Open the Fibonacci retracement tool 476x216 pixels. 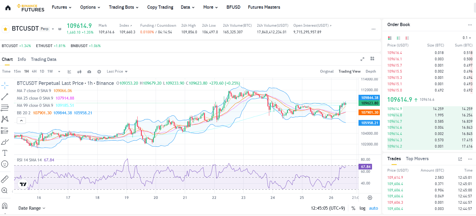5,108
